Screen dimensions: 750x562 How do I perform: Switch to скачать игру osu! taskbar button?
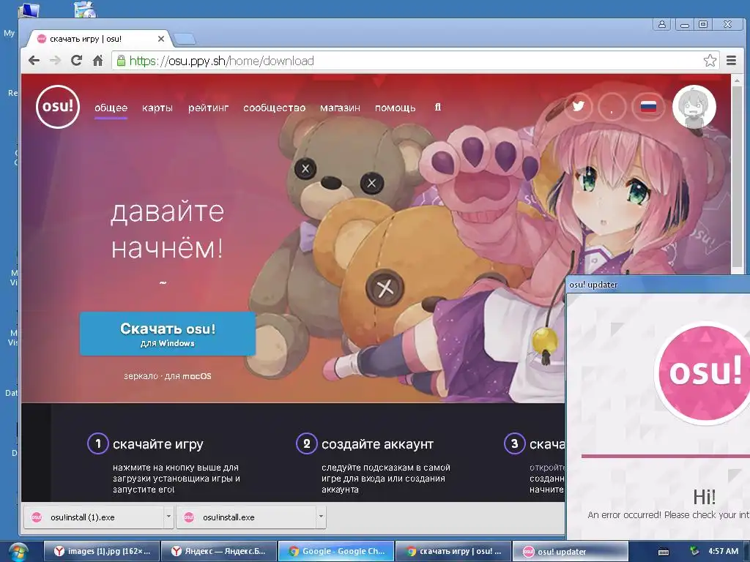pyautogui.click(x=453, y=552)
